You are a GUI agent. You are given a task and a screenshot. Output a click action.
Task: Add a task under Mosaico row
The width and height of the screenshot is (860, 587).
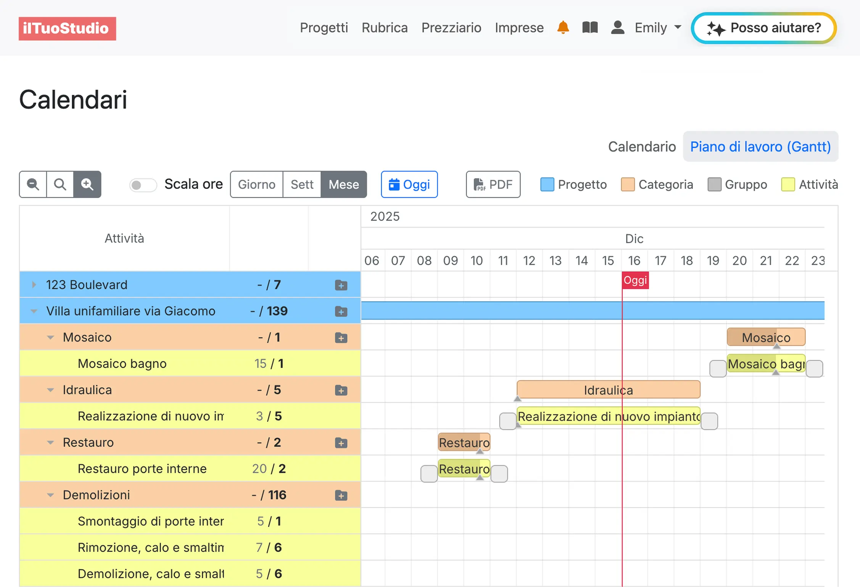point(341,337)
